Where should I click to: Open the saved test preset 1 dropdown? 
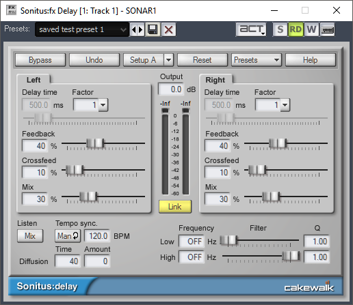[x=82, y=29]
